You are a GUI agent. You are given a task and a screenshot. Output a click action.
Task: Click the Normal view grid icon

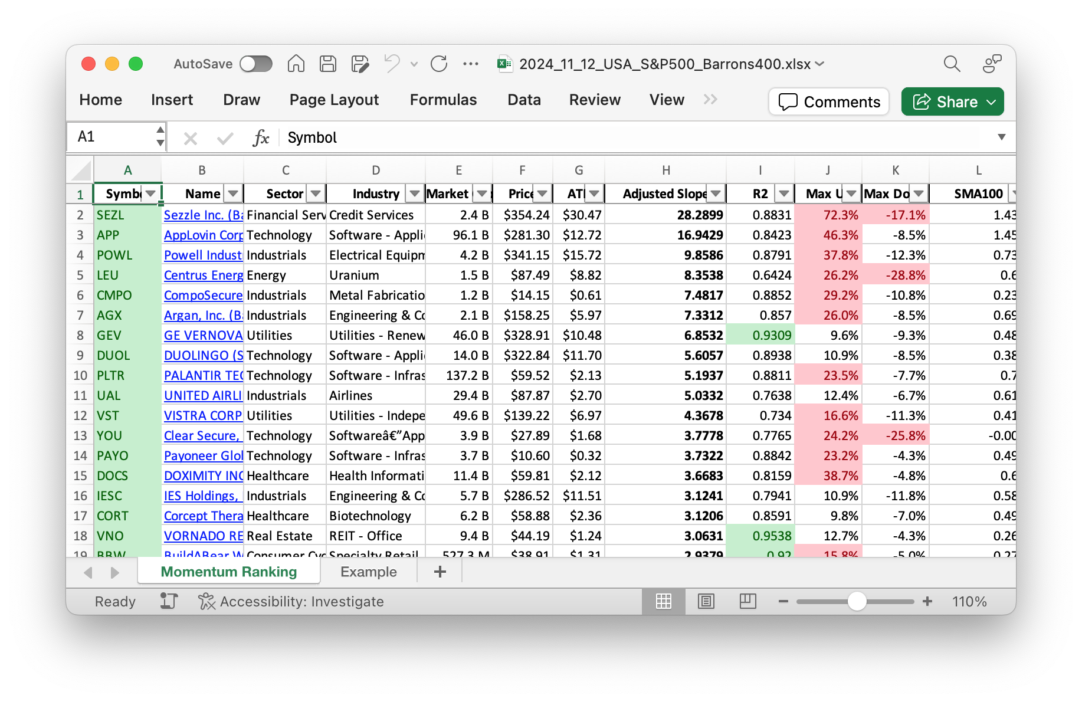click(664, 601)
